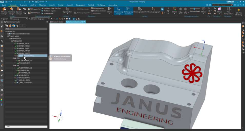This screenshot has height=131, width=245.
Task: Collapse the M8 group node
Action: pos(14,65)
